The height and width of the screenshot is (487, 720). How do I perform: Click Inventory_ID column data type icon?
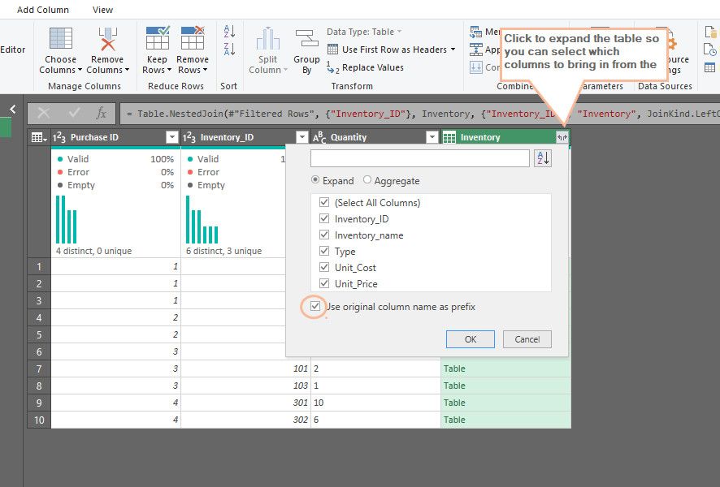pyautogui.click(x=189, y=137)
